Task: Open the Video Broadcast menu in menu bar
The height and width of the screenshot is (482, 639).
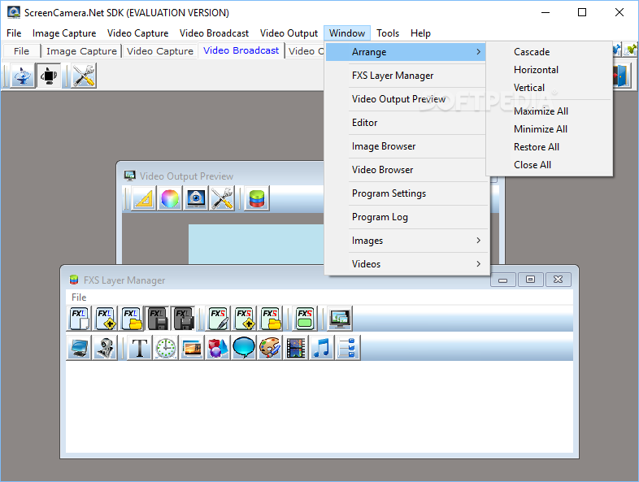Action: [214, 33]
